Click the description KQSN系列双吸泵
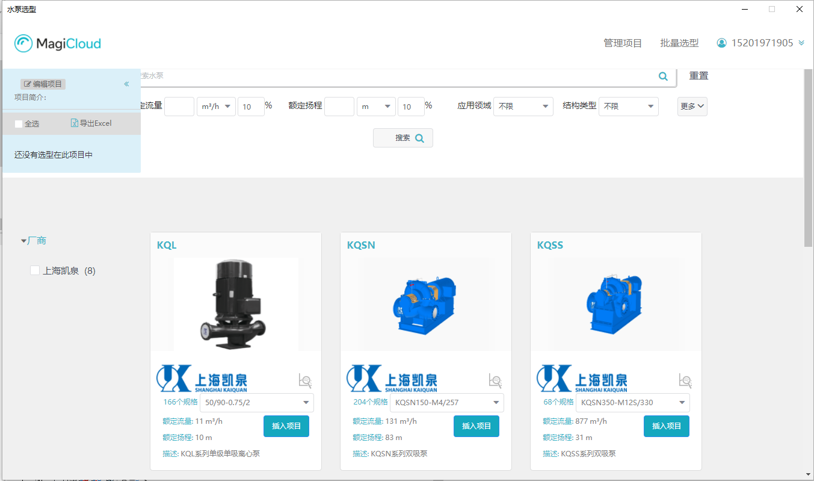814x481 pixels. pos(399,454)
